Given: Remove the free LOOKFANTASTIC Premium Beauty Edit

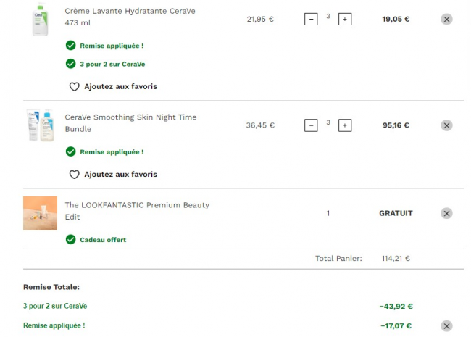Looking at the screenshot, I should point(446,213).
